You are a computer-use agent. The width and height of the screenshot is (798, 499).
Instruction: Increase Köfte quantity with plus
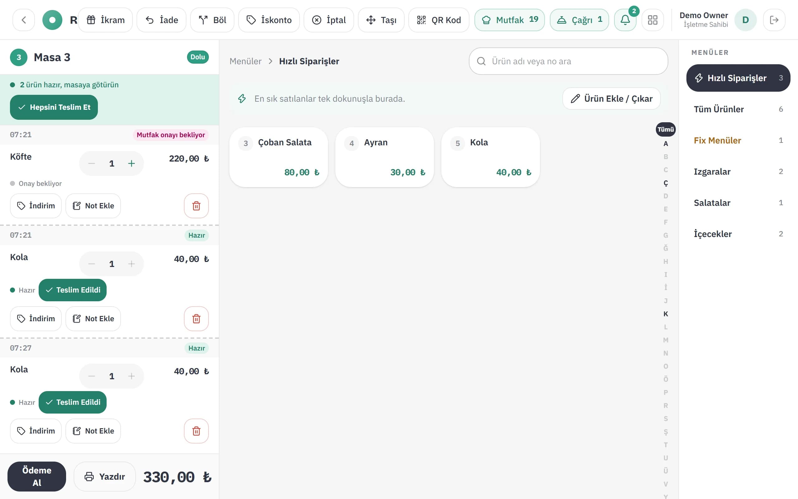pyautogui.click(x=131, y=163)
